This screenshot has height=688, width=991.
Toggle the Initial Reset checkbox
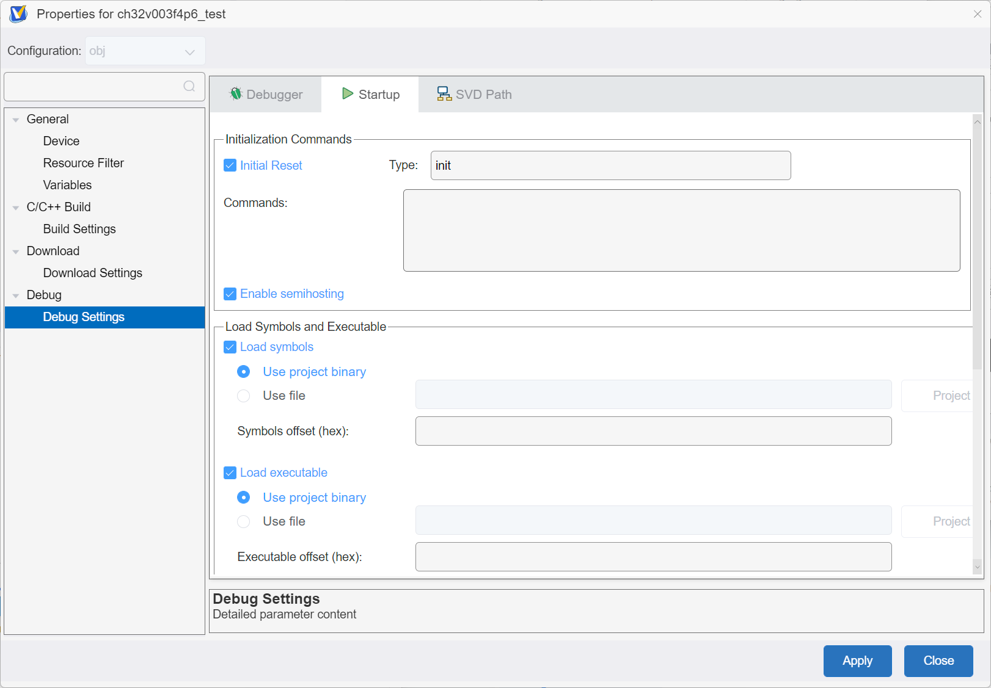click(x=230, y=165)
